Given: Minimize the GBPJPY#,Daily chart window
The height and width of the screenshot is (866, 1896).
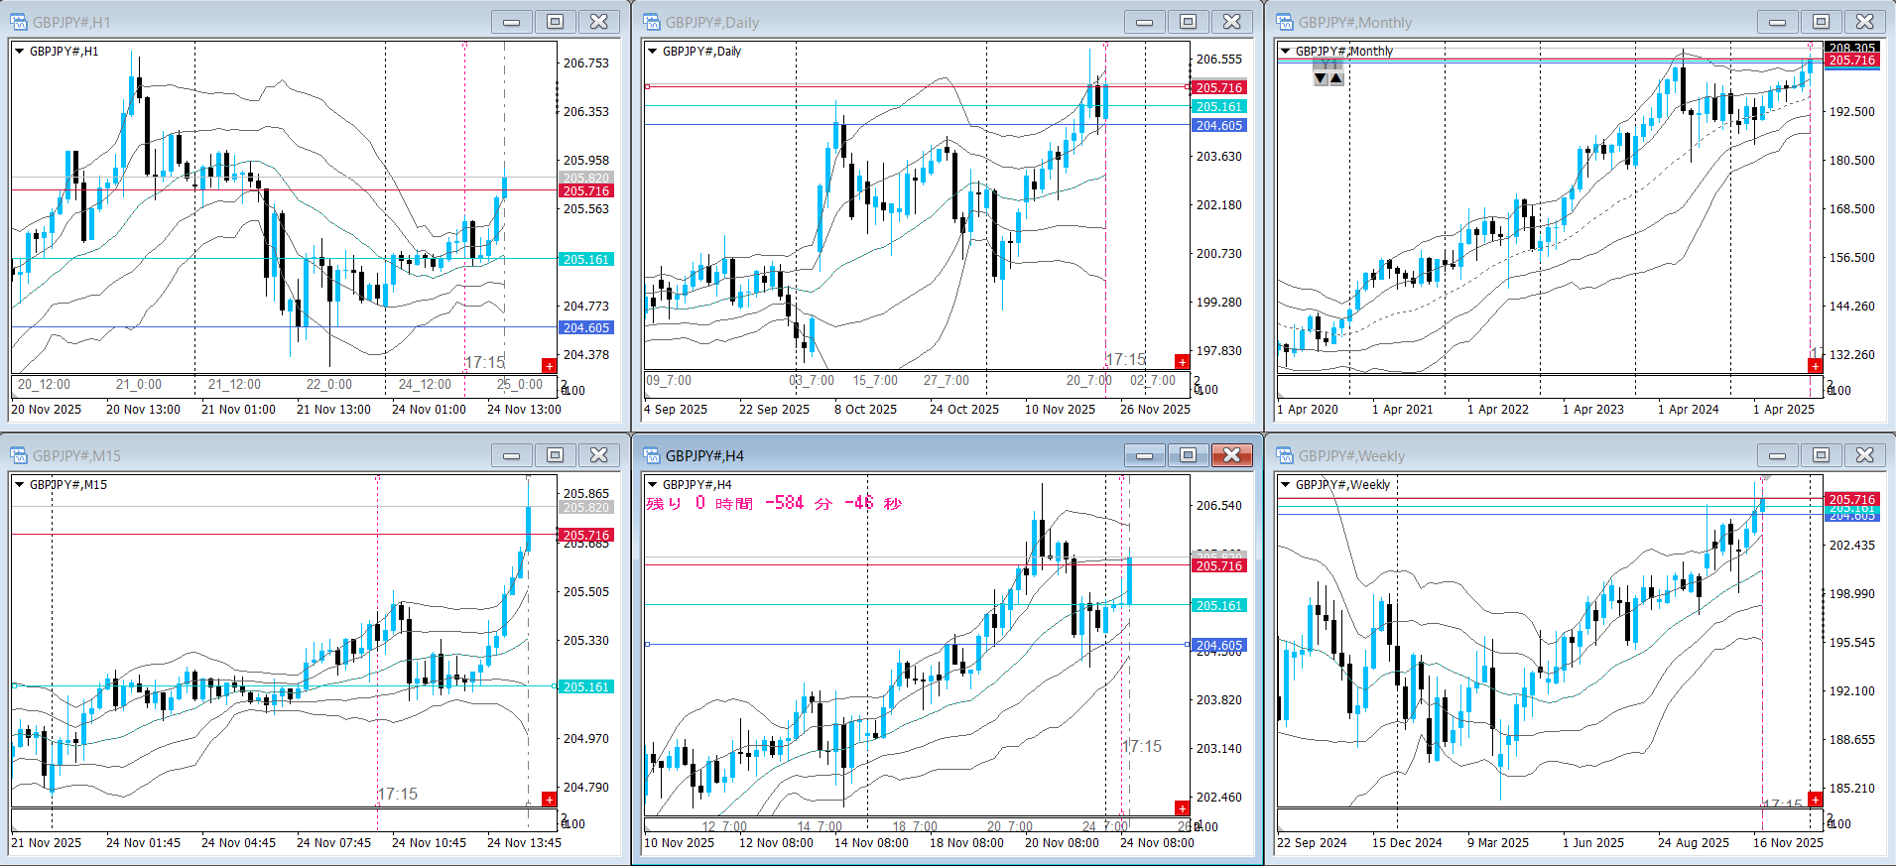Looking at the screenshot, I should [x=1144, y=22].
